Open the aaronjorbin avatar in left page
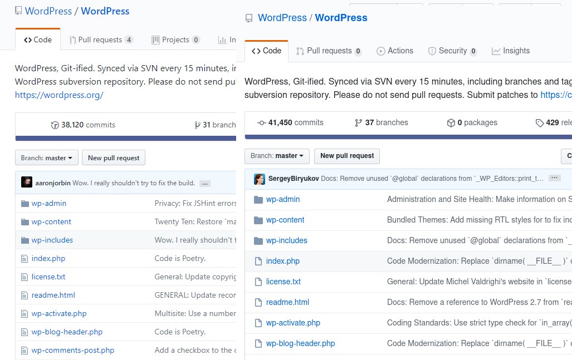The height and width of the screenshot is (360, 572). [x=27, y=182]
